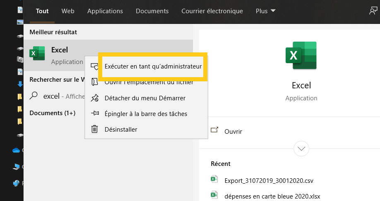Choose Désinstaller from the context menu
The height and width of the screenshot is (201, 380).
(x=121, y=130)
